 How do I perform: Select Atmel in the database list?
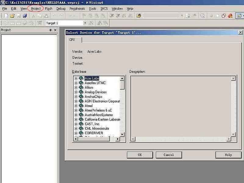pyautogui.click(x=88, y=106)
